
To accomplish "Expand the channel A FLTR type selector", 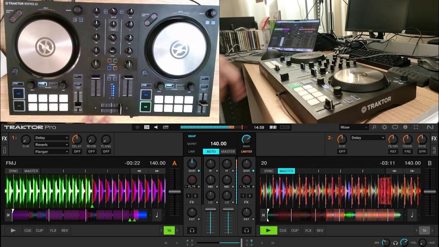I will pyautogui.click(x=186, y=187).
